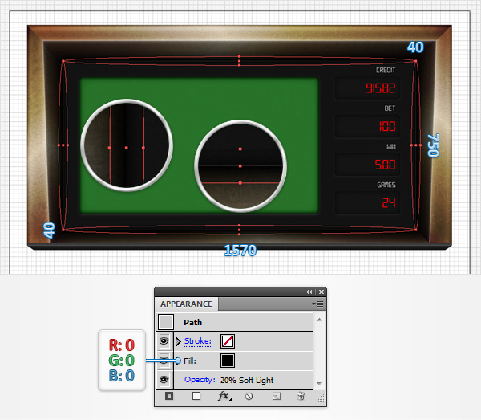The width and height of the screenshot is (481, 420).
Task: Click Add New Fill icon
Action: coord(196,396)
